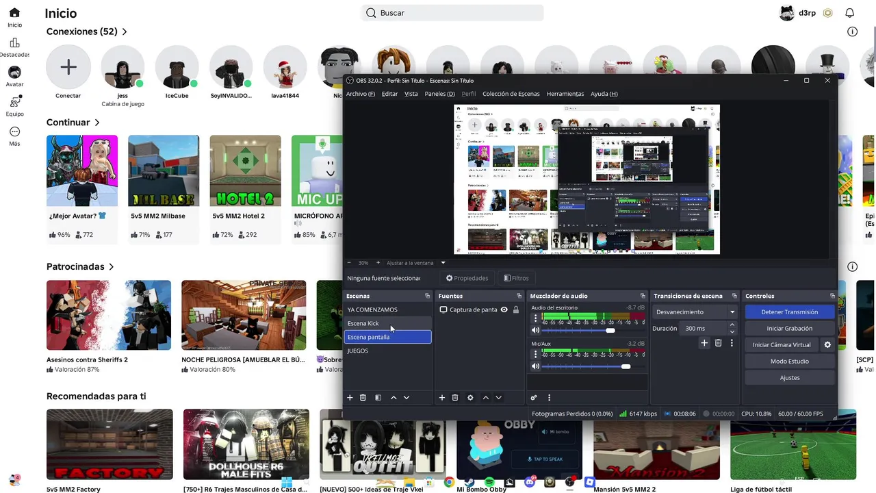Toggle lock on Captura de pantalla source

coord(516,309)
